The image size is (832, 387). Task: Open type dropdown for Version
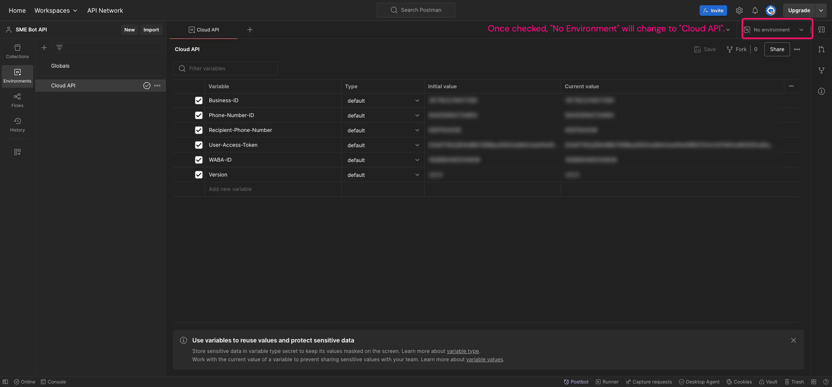coord(383,175)
